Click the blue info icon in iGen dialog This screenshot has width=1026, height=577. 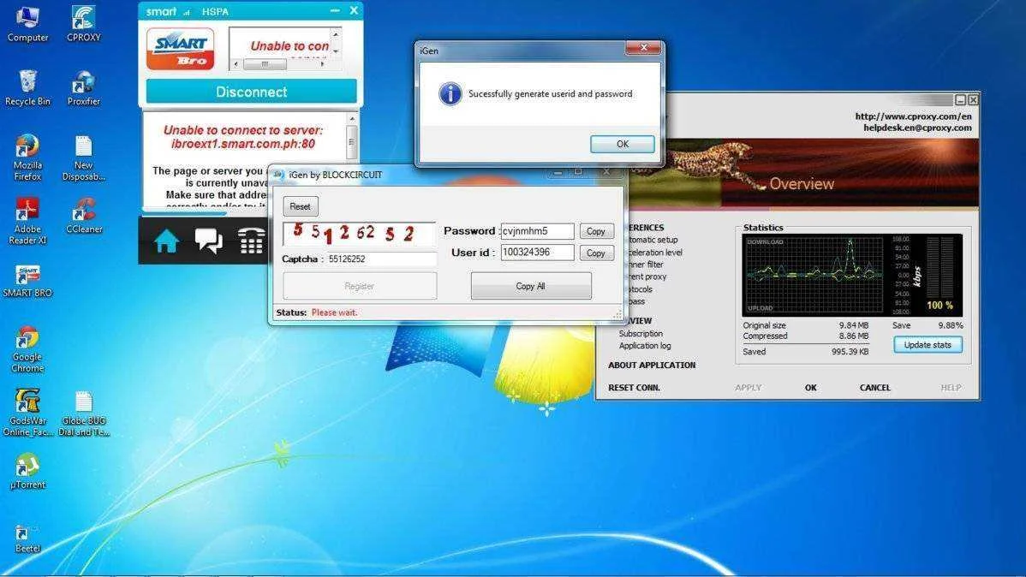450,93
